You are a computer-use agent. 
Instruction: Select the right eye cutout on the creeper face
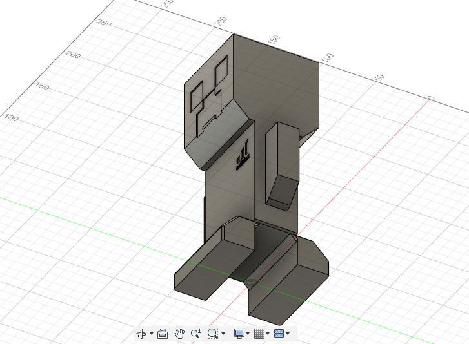[x=221, y=71]
